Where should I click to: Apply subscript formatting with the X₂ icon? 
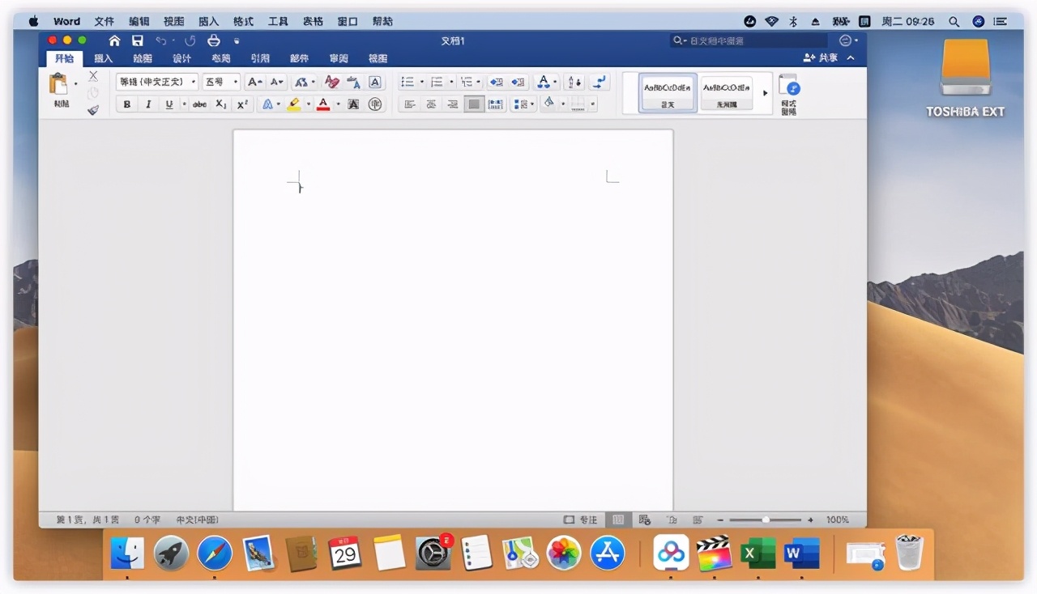click(221, 104)
